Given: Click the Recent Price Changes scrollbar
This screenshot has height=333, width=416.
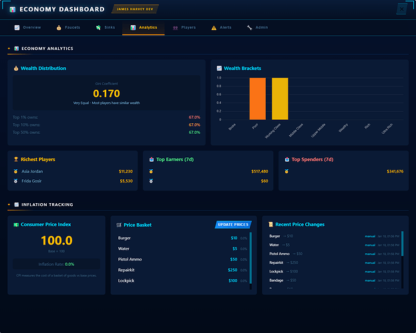Looking at the screenshot, I should (x=402, y=260).
